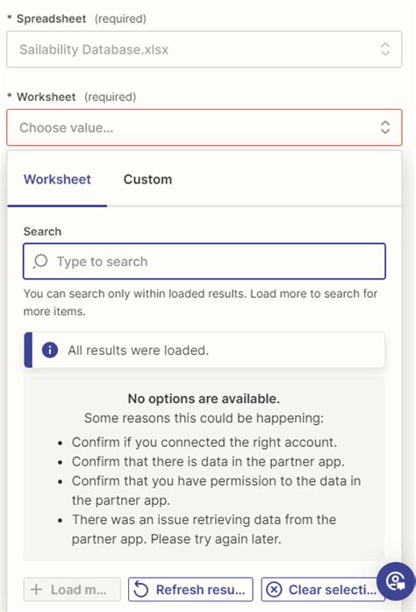Click the plus icon on Load more

pyautogui.click(x=36, y=589)
